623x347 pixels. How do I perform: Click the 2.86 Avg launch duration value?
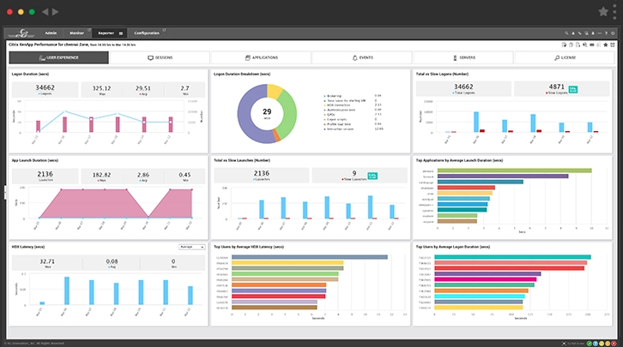tap(143, 175)
